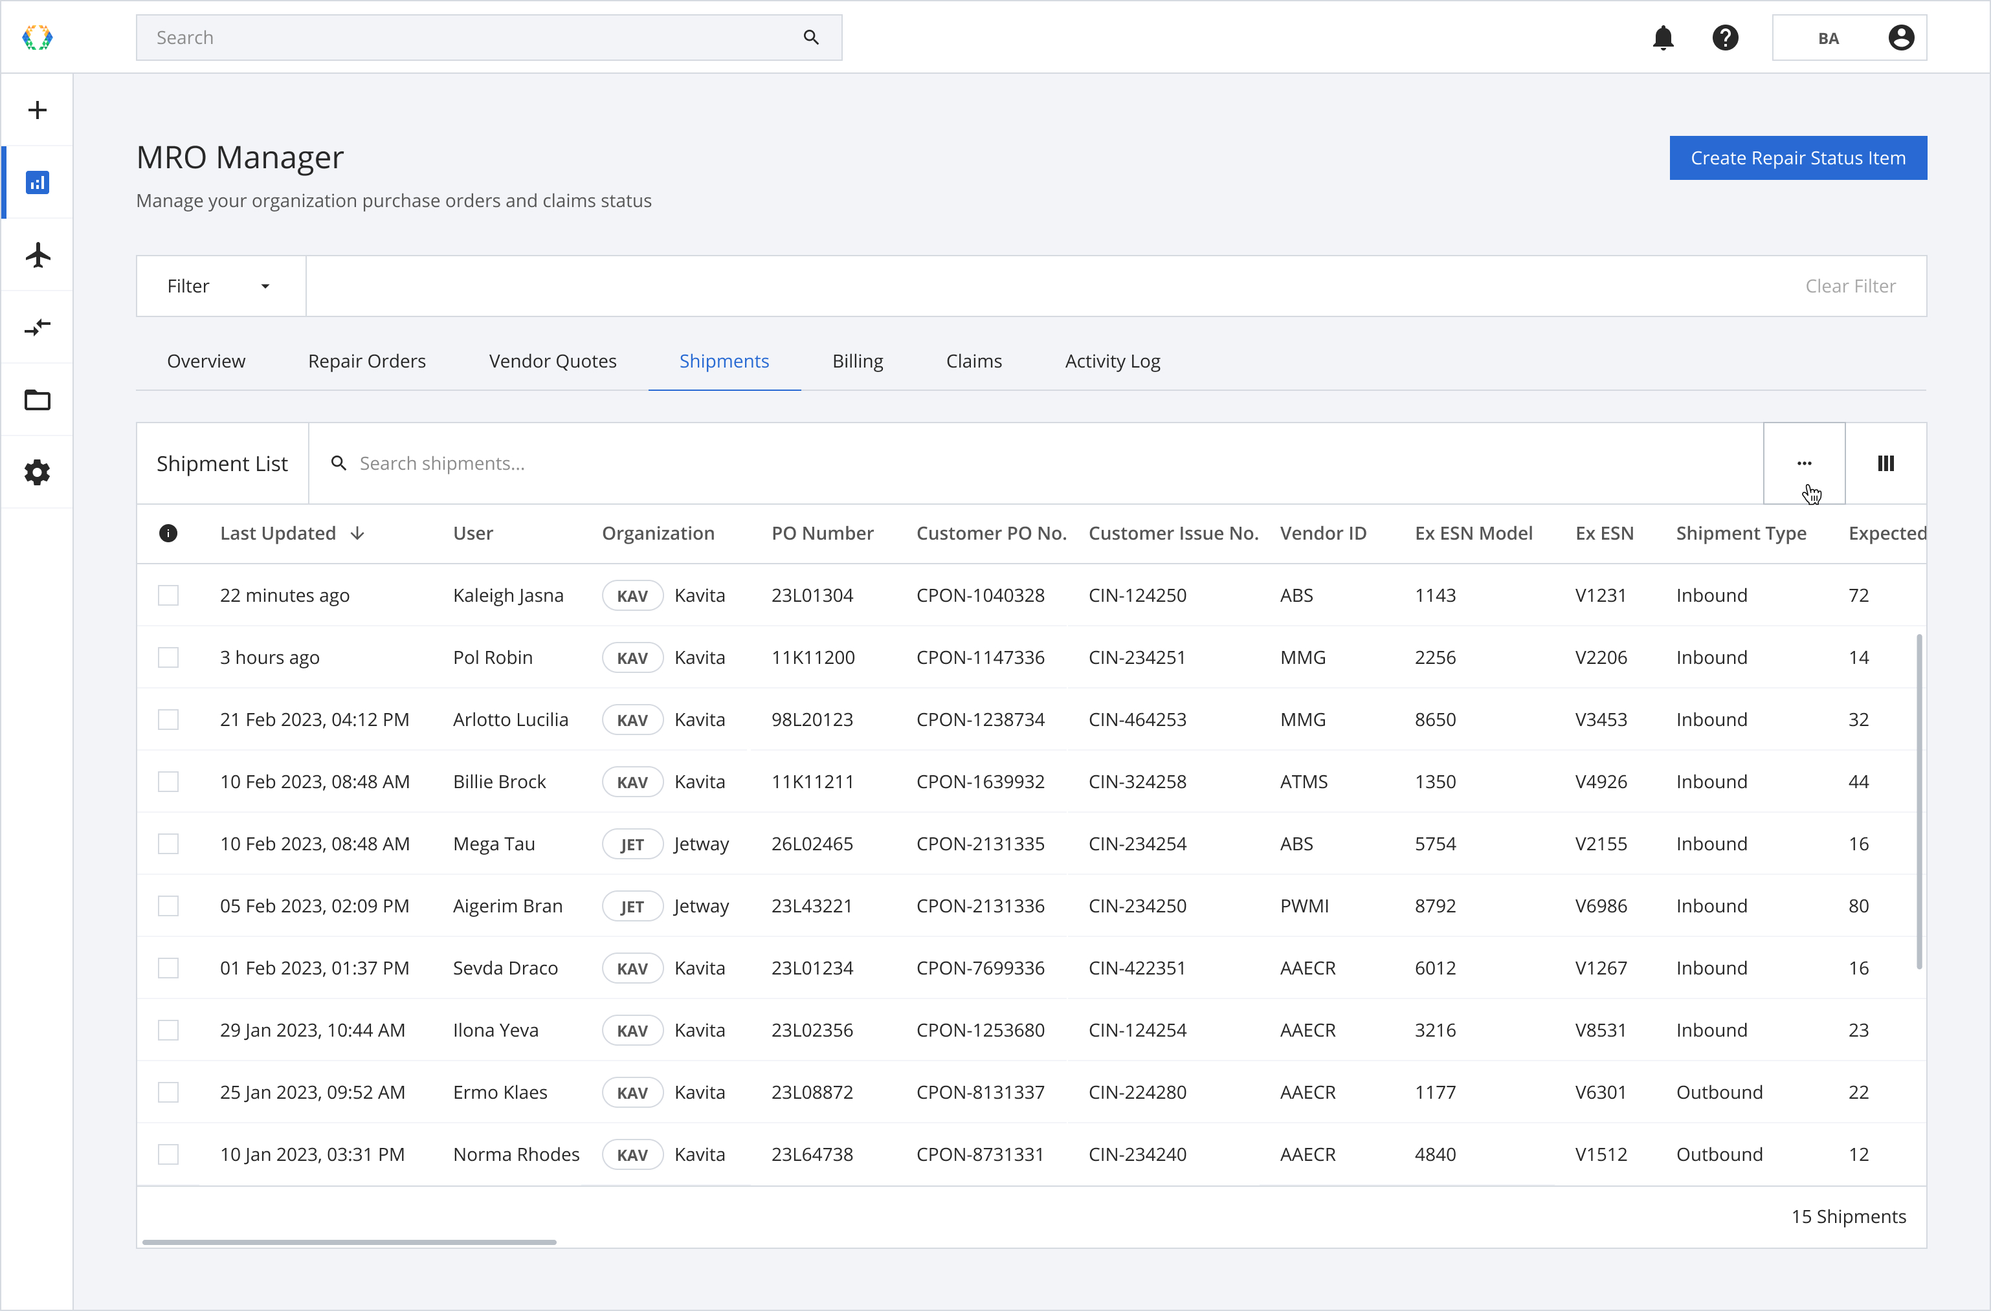Sort by PO Number column header
1991x1311 pixels.
coord(821,533)
